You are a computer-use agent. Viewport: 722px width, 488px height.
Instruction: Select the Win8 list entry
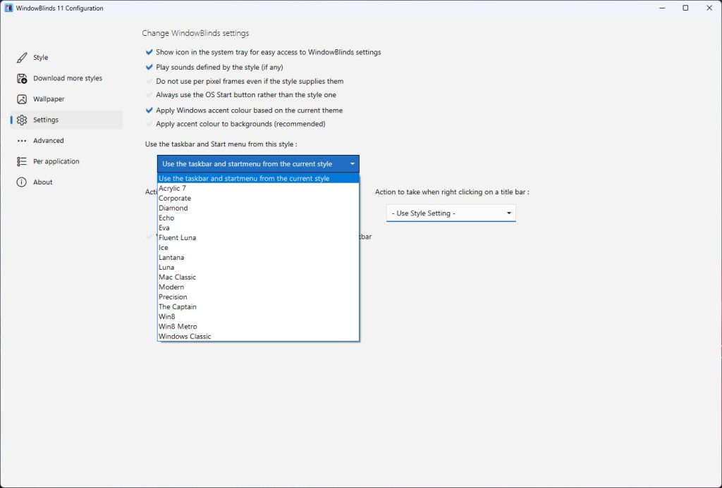258,317
